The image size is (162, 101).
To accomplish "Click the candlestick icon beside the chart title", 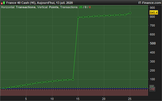I will pos(3,3).
